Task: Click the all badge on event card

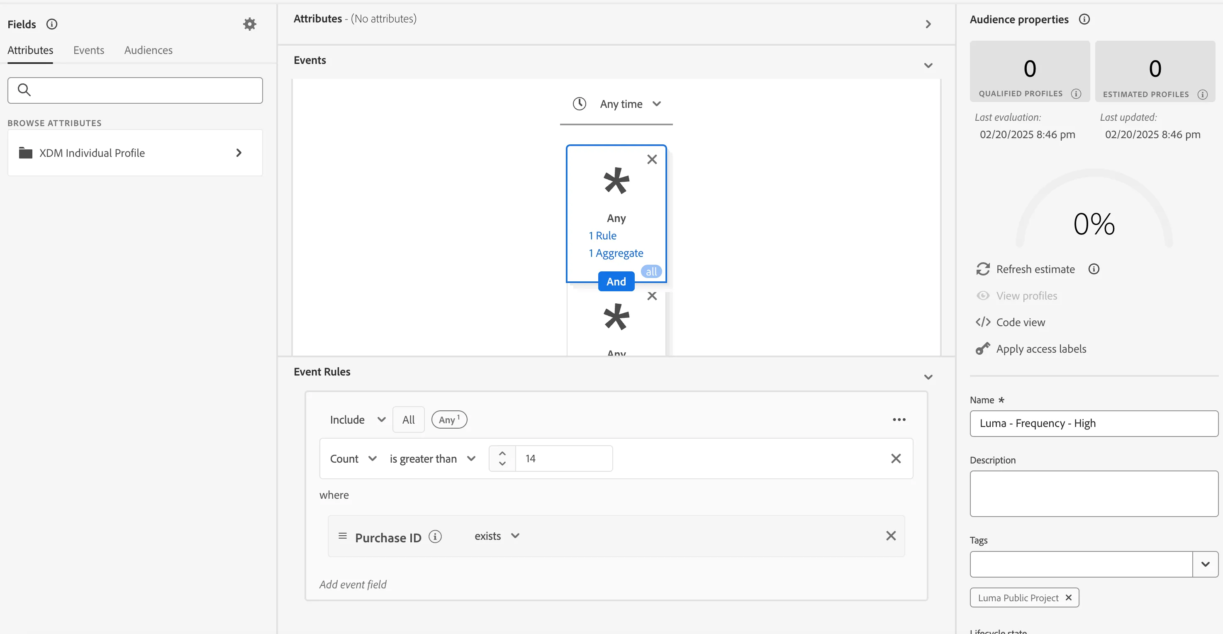Action: click(x=651, y=272)
